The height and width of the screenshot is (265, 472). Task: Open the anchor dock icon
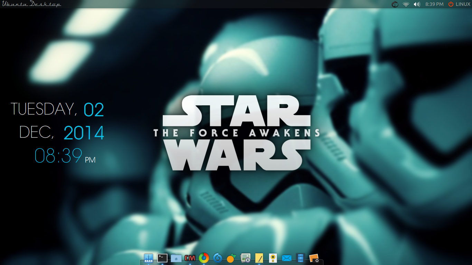click(x=149, y=258)
